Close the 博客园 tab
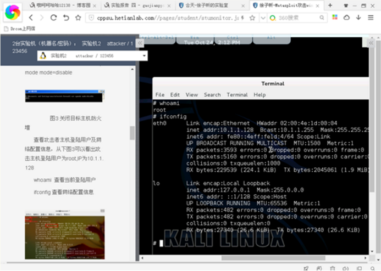381x271 pixels. (95, 5)
